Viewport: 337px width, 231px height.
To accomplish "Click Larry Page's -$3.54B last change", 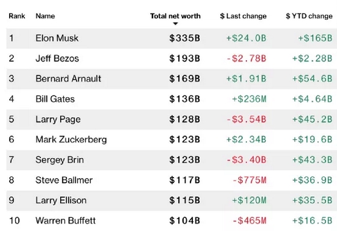I will pyautogui.click(x=246, y=119).
